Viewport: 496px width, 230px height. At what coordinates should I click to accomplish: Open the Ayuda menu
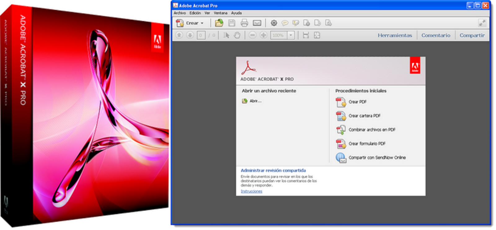[236, 13]
